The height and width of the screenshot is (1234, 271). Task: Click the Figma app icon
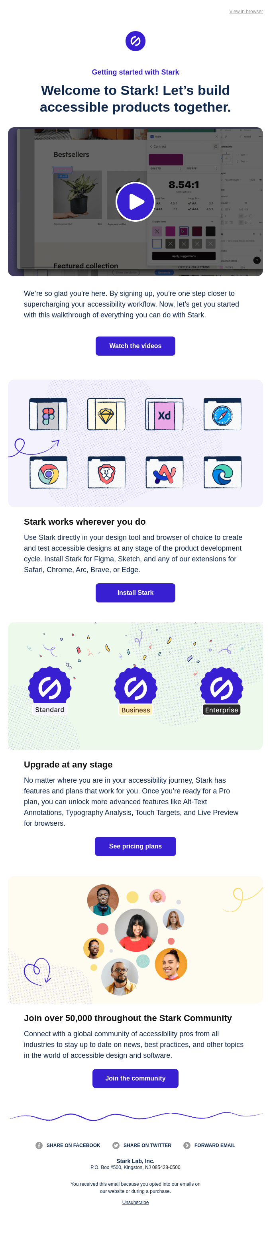48,415
